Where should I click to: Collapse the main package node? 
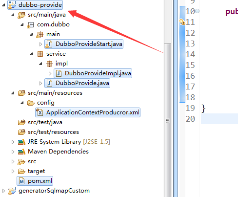31,35
